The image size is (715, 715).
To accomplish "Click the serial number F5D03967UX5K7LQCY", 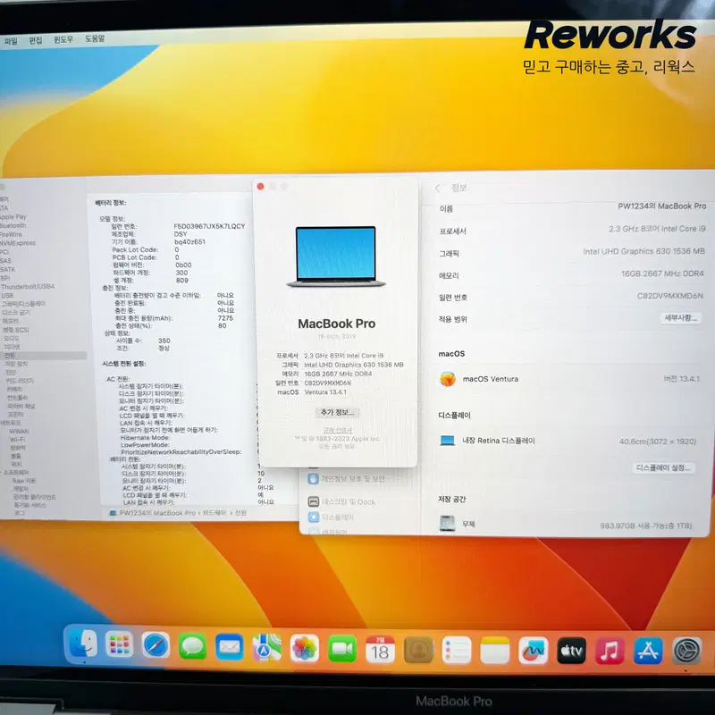I will (x=209, y=226).
